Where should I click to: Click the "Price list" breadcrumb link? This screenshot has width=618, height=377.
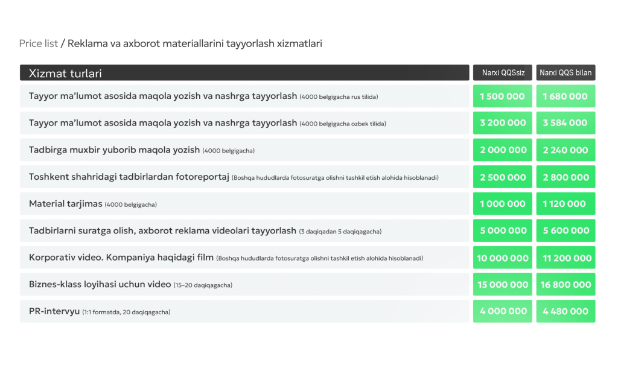pyautogui.click(x=39, y=43)
